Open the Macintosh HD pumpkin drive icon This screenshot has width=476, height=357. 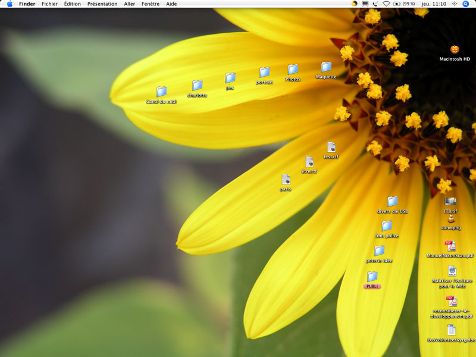[x=455, y=49]
